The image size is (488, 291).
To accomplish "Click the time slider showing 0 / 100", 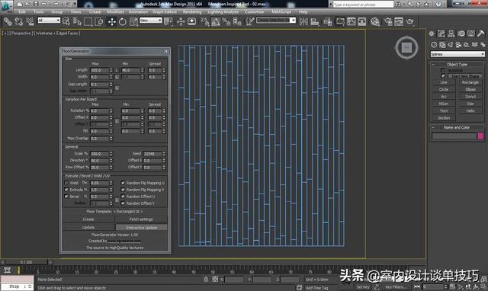I will 26,262.
